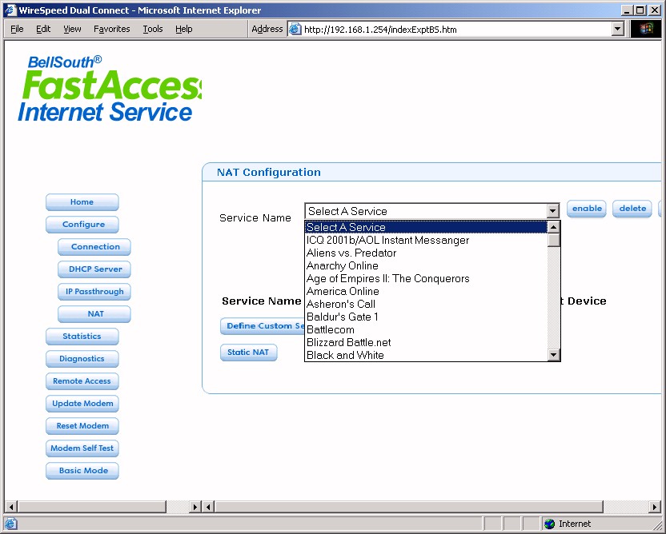666x534 pixels.
Task: Select ICQ 2001b/AOL Instant Messanger service
Action: tap(426, 240)
